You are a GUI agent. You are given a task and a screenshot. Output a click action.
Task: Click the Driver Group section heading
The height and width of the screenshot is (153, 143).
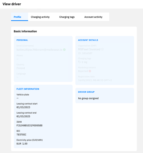86,92
